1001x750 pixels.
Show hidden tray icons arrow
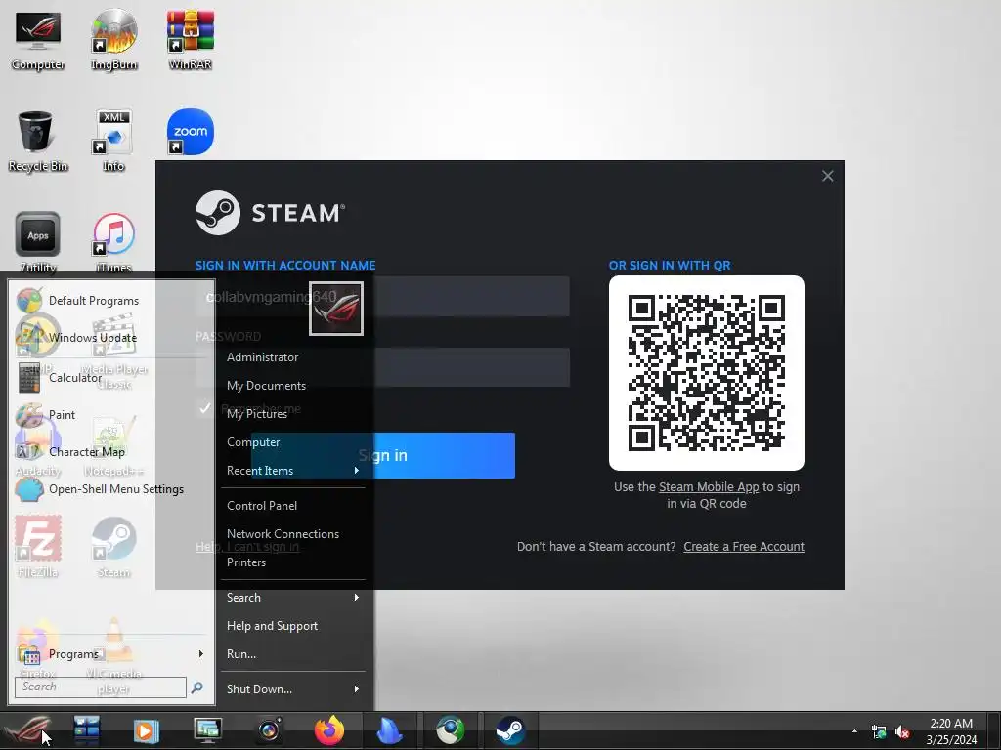click(x=854, y=731)
